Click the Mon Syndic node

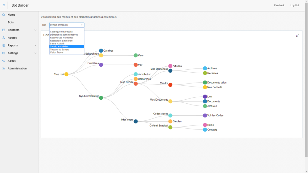tap(136, 84)
